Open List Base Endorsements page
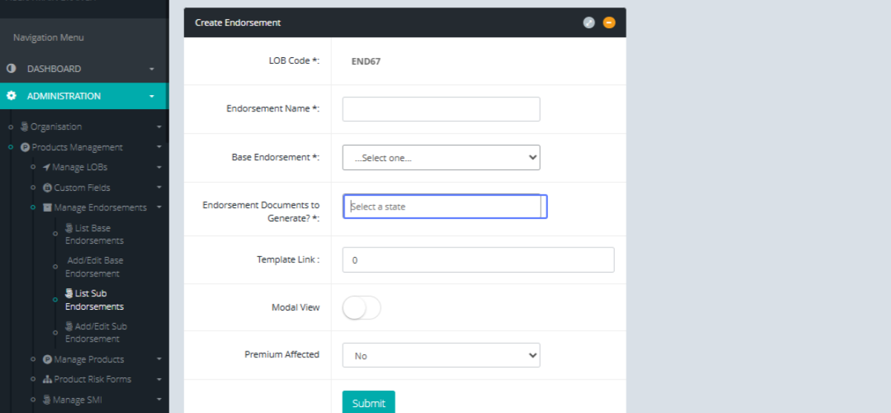 94,234
